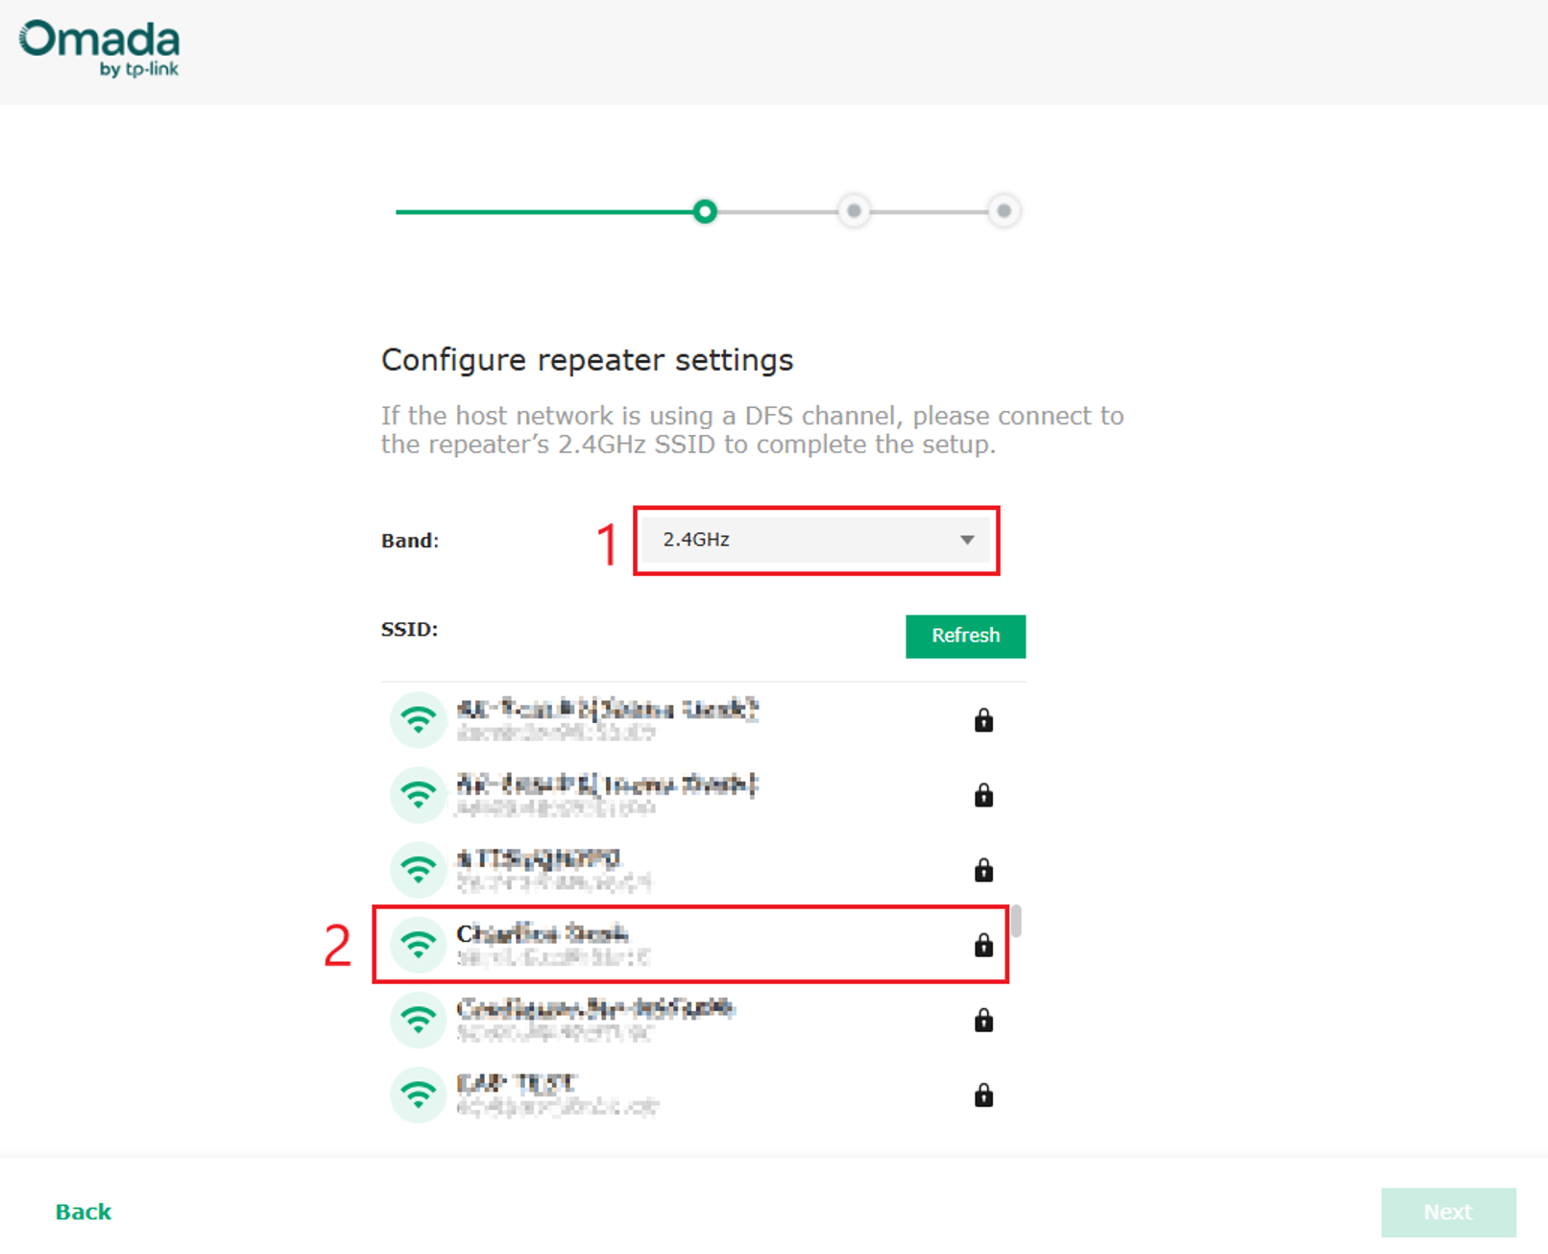Click the Wi-Fi icon beside EAP TEST

pos(419,1094)
